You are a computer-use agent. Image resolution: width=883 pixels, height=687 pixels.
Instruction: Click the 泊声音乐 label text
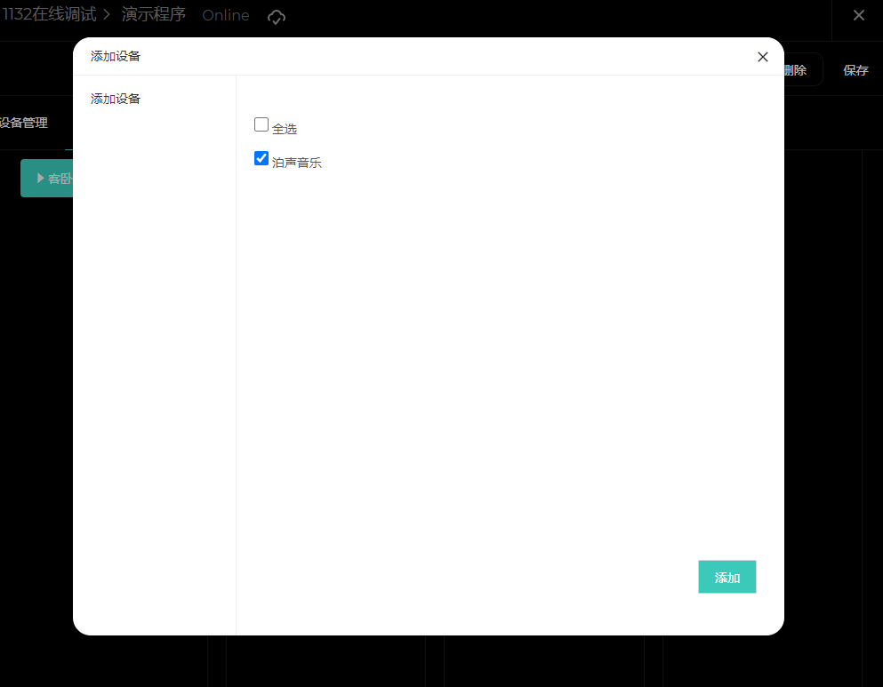297,163
